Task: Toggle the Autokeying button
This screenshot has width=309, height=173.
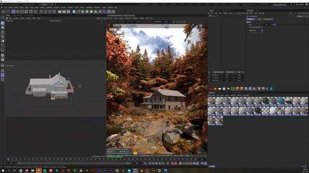Action: (x=176, y=163)
